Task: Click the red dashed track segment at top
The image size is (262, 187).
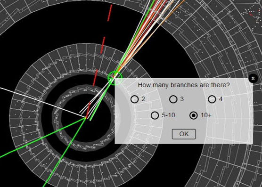Action: pyautogui.click(x=110, y=13)
